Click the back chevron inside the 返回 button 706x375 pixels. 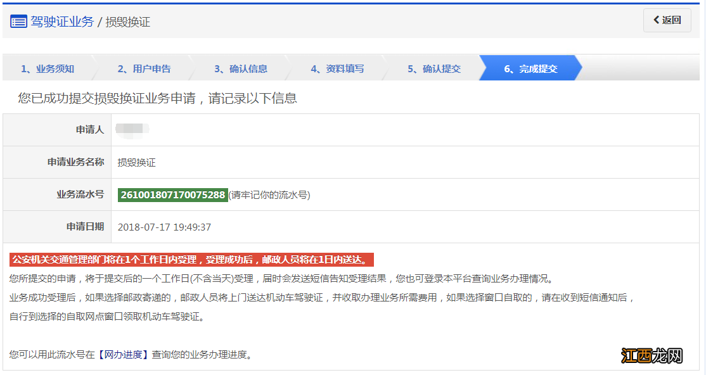(657, 20)
